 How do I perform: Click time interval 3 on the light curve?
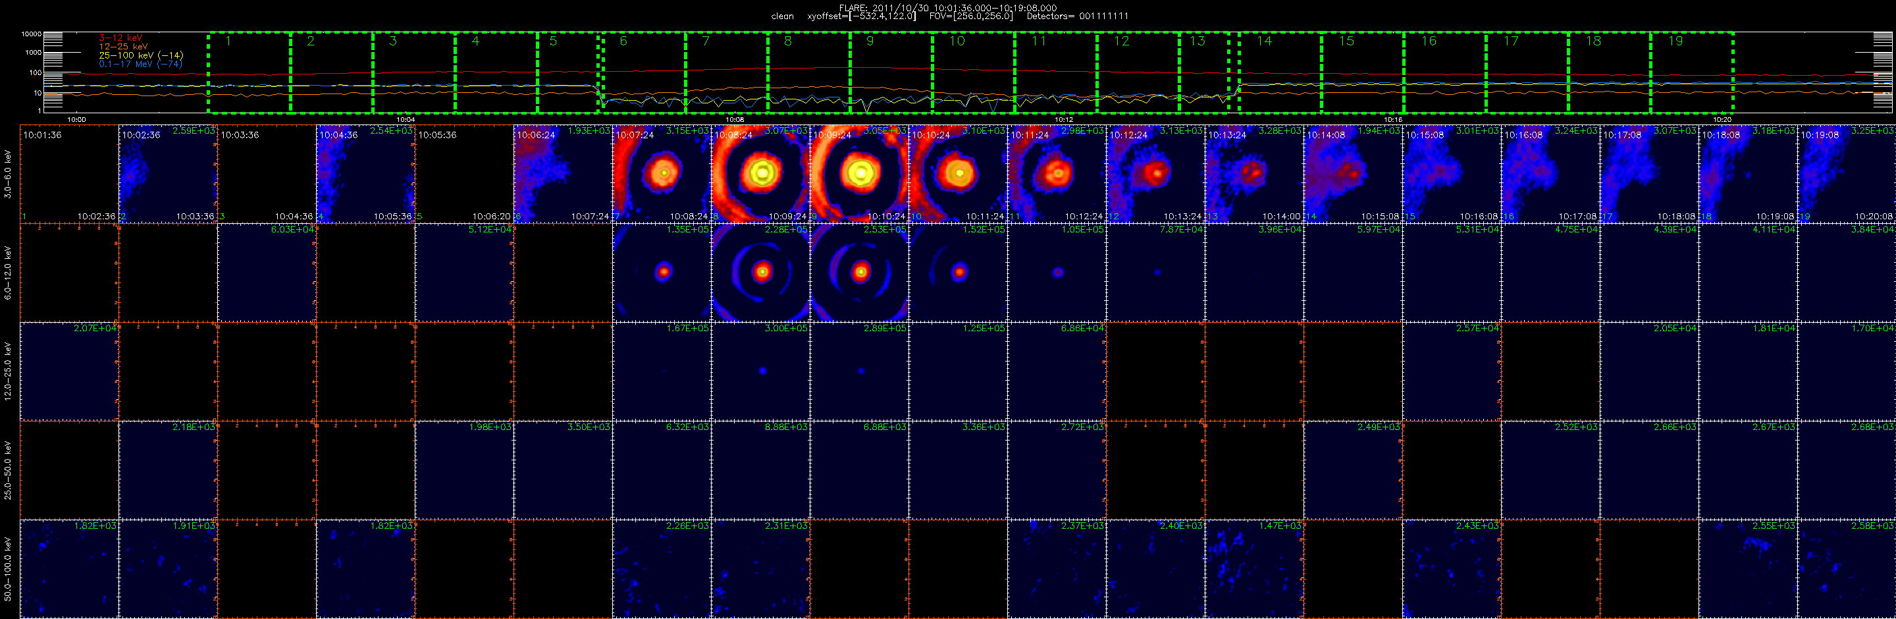pos(414,72)
